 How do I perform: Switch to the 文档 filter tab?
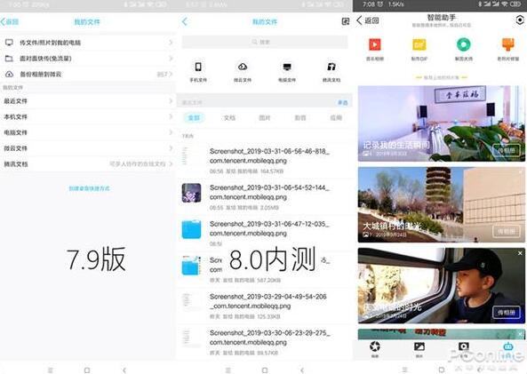tap(229, 117)
